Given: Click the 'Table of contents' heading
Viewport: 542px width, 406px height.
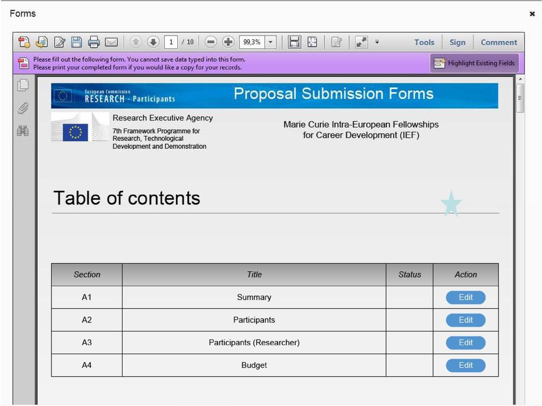Looking at the screenshot, I should point(127,198).
